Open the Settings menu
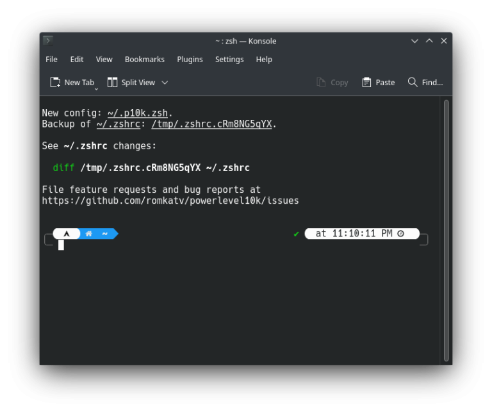The image size is (492, 412). [229, 60]
